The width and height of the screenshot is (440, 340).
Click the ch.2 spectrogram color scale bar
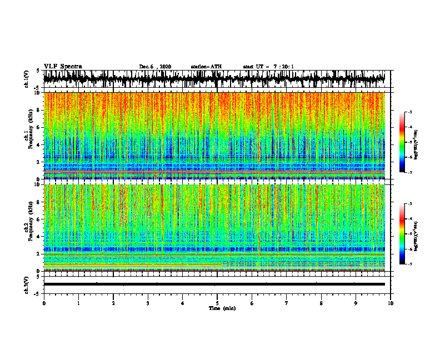pyautogui.click(x=402, y=234)
